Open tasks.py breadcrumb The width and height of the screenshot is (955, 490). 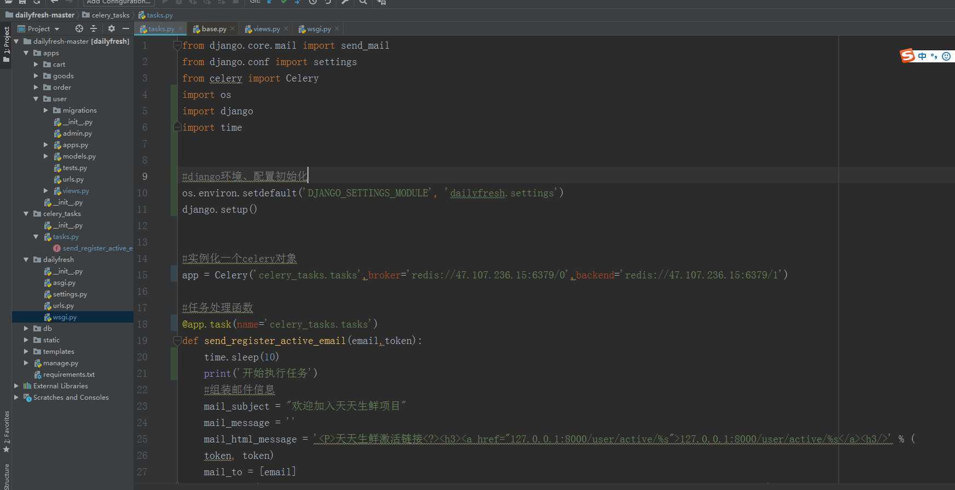click(x=156, y=15)
